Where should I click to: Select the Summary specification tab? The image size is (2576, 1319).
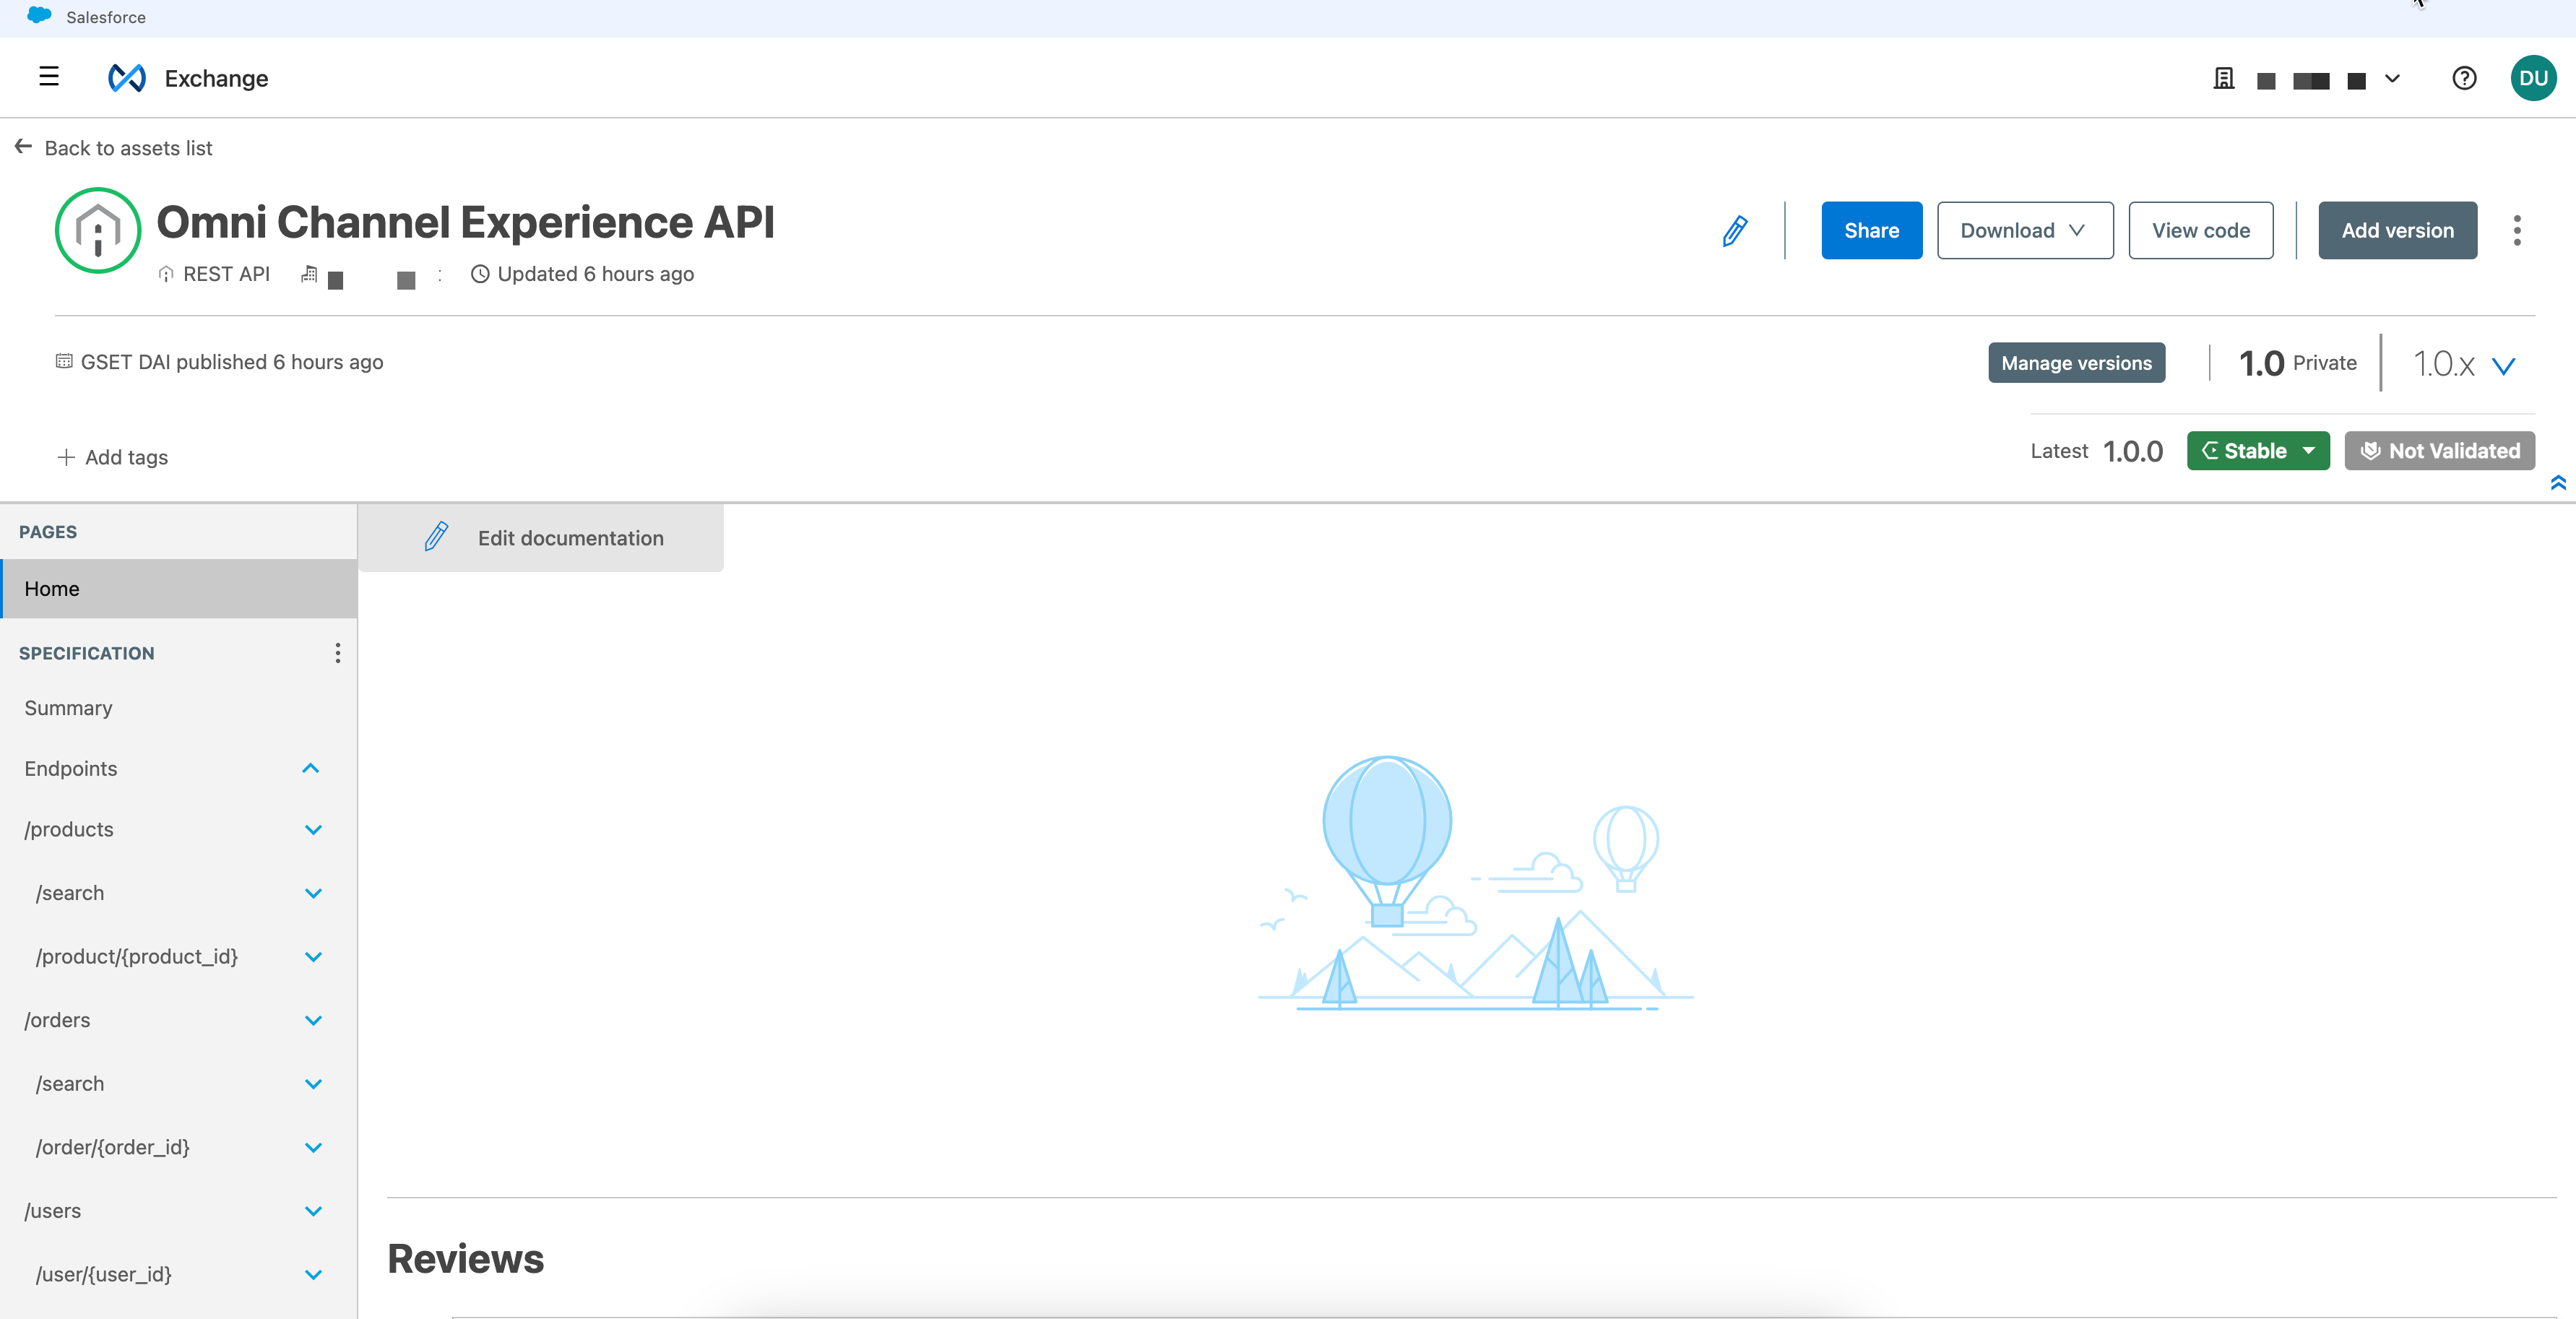[69, 705]
